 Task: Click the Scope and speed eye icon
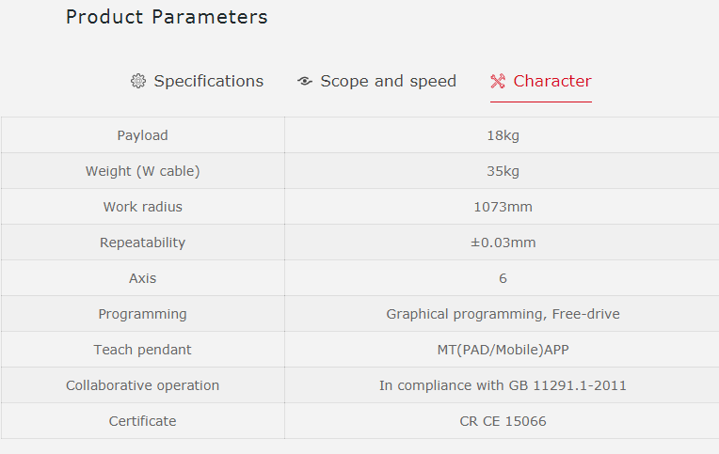pos(304,81)
